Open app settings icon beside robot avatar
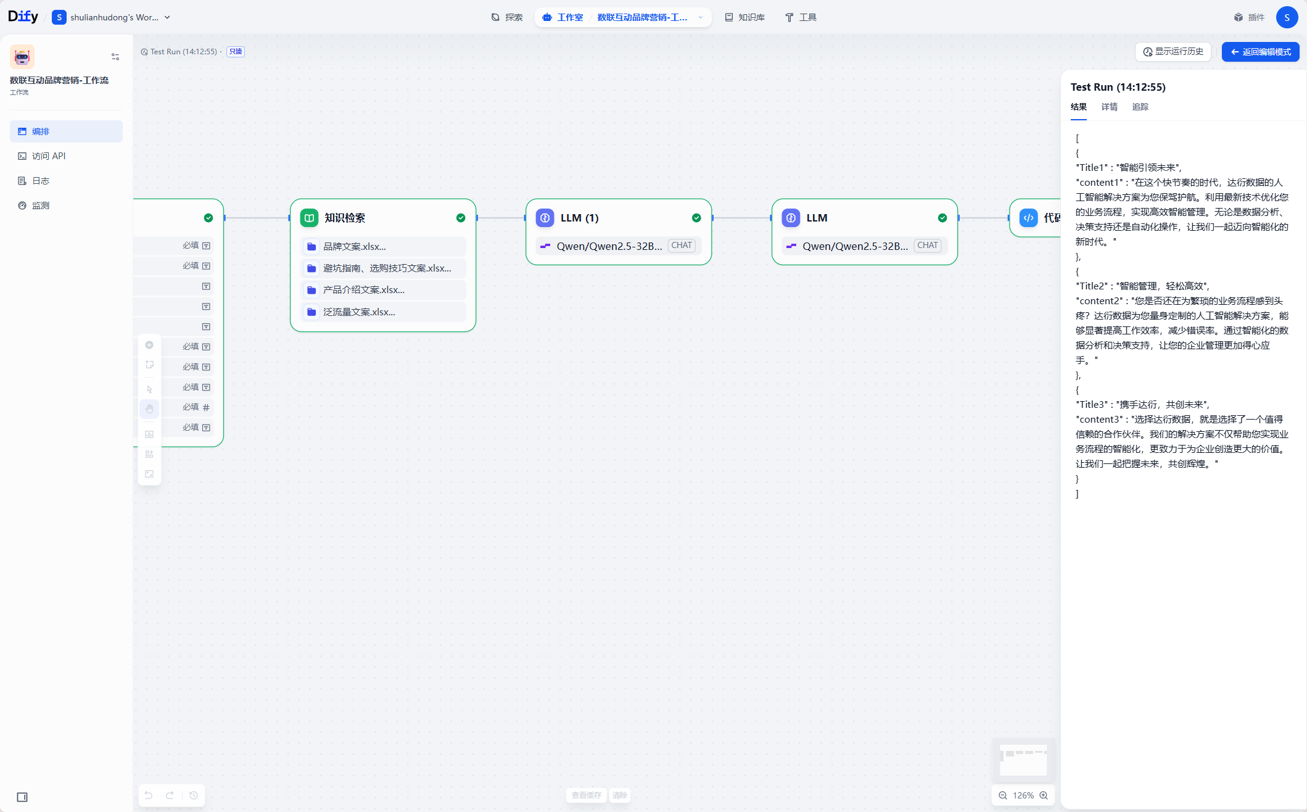 [115, 57]
